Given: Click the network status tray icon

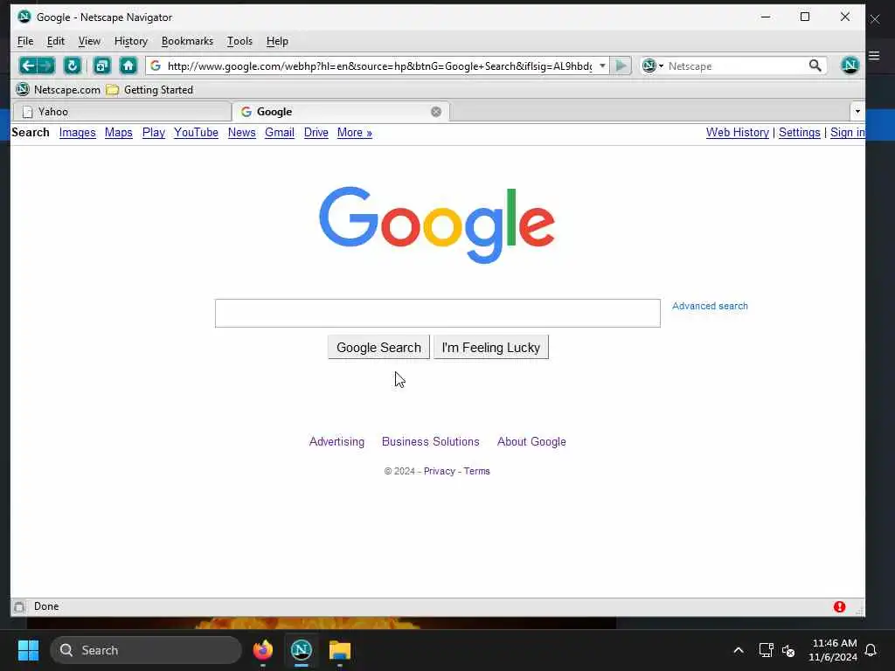Looking at the screenshot, I should point(766,650).
